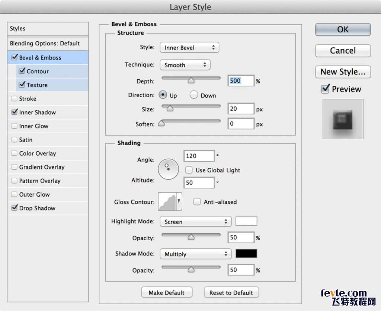Open the Shadow Mode Multiply dropdown
This screenshot has width=381, height=311.
tap(195, 254)
